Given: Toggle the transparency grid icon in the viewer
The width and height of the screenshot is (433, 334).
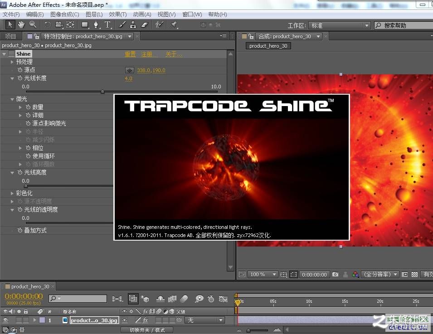Looking at the screenshot, I should pyautogui.click(x=414, y=274).
